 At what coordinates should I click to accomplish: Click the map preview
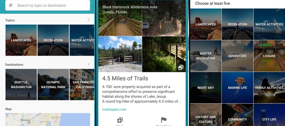point(47,119)
